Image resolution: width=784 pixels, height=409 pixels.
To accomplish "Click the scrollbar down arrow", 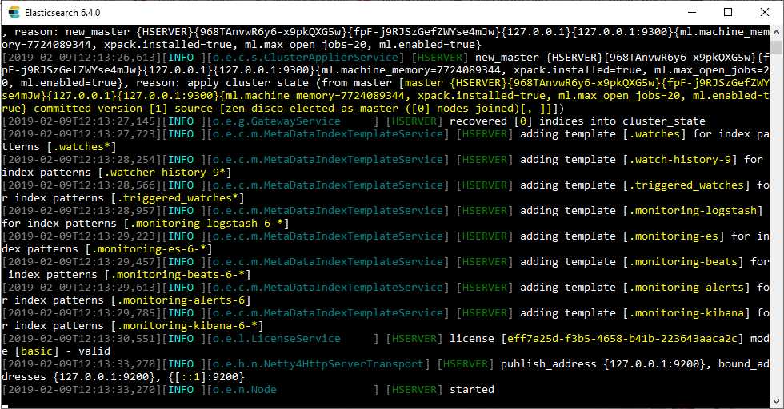I will tap(776, 401).
